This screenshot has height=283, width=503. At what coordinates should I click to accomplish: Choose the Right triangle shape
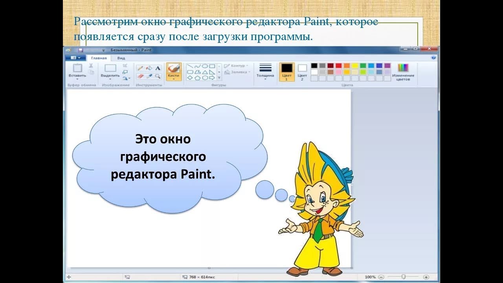point(212,72)
